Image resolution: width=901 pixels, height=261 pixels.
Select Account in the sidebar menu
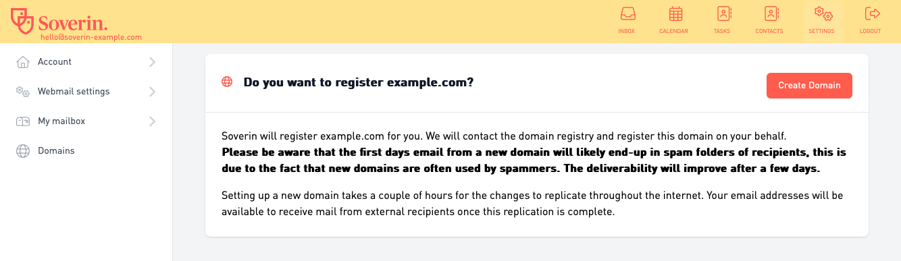[86, 62]
